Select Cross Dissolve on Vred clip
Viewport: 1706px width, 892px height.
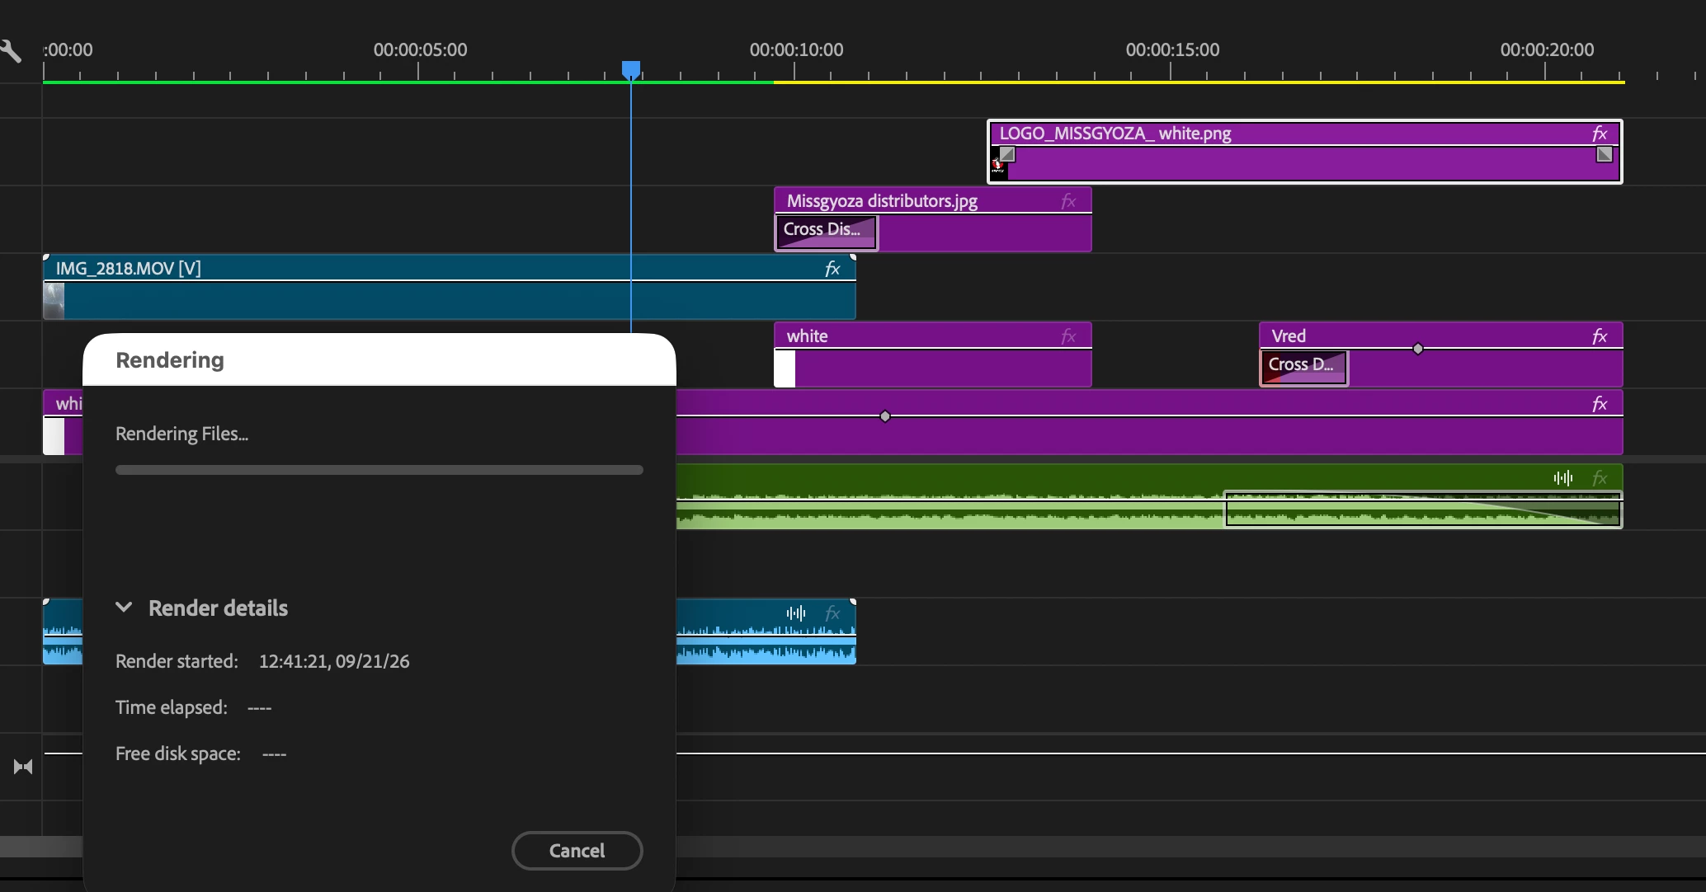coord(1303,367)
